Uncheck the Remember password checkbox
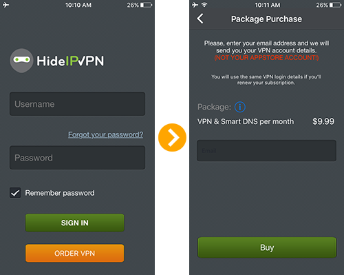 [15, 193]
